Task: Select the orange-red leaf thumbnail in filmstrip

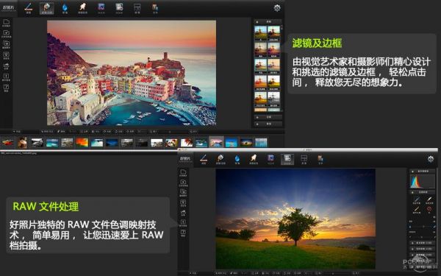Action: [82, 143]
